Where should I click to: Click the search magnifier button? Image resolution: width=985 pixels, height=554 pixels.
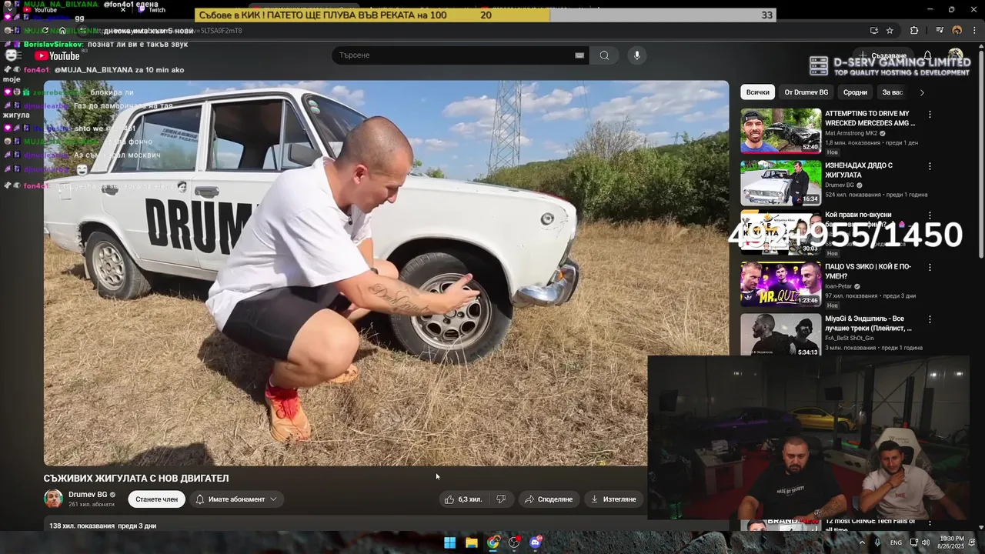(x=604, y=55)
